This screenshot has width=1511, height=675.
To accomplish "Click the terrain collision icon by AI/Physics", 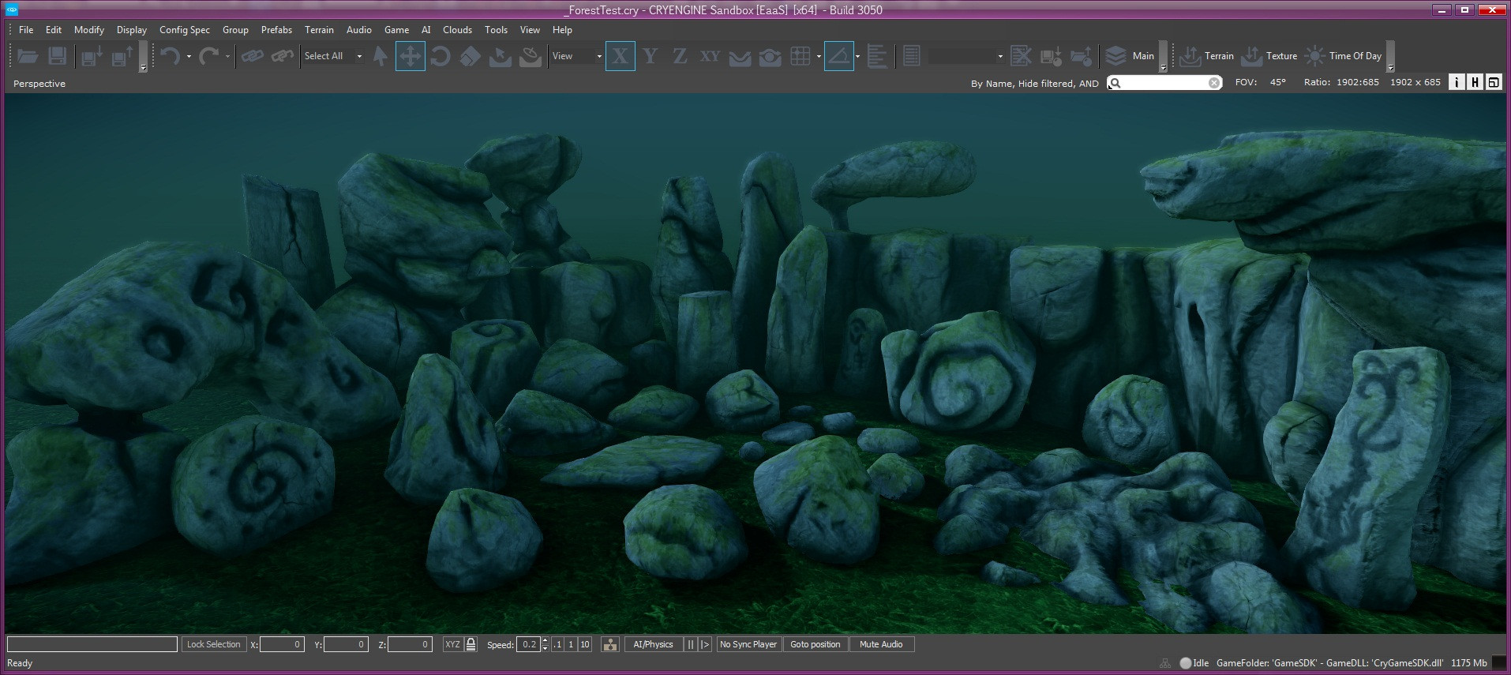I will 610,644.
